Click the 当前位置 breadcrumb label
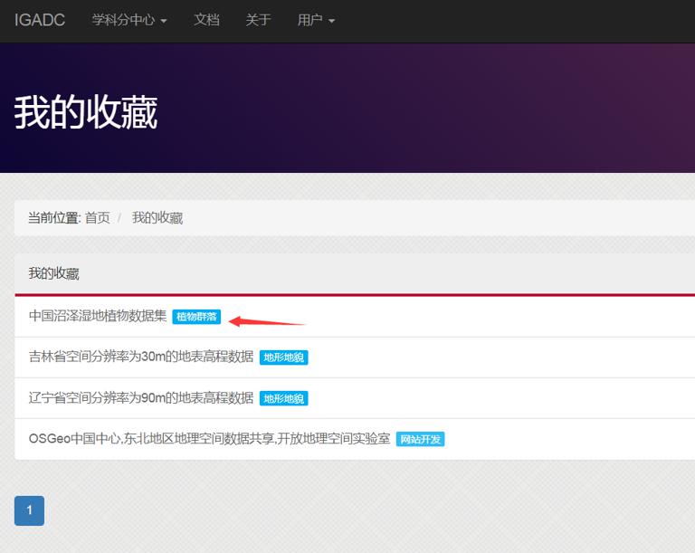Viewport: 695px width, 553px height. pos(53,218)
